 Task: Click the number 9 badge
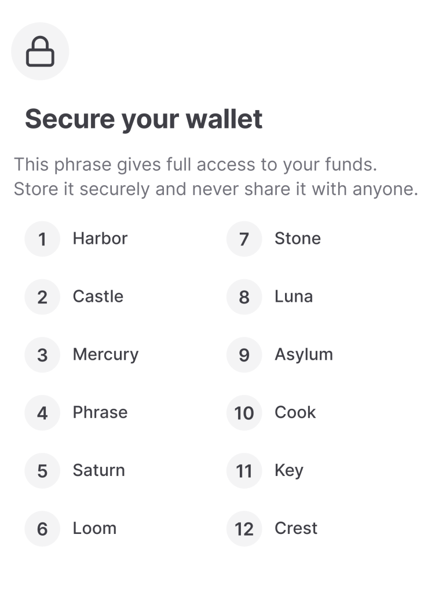point(244,355)
